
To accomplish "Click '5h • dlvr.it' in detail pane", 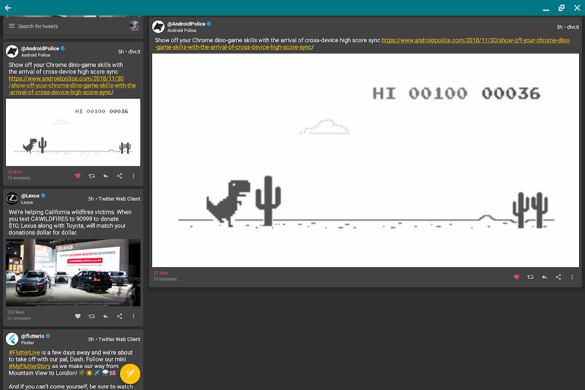I will pos(568,27).
